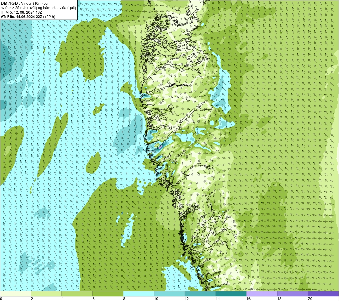The width and height of the screenshot is (339, 301).
Task: Click the legend scale label '16'
Action: [x=248, y=299]
